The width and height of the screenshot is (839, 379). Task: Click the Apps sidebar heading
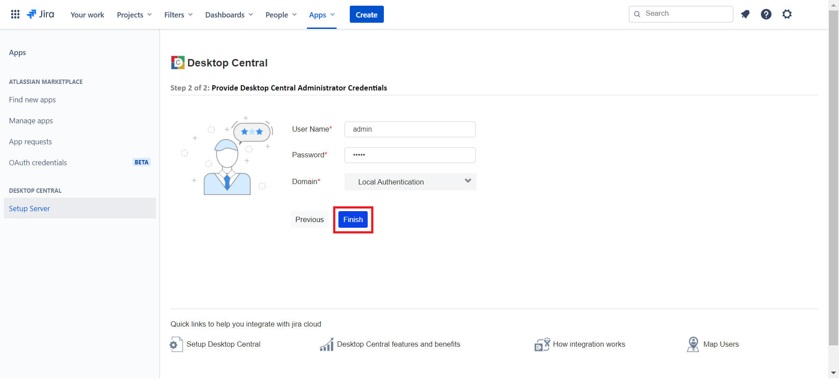(17, 52)
